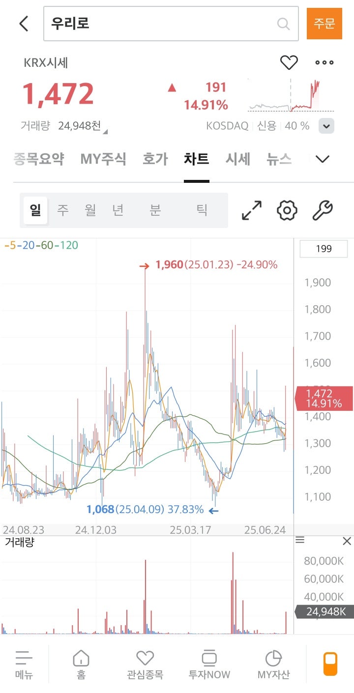354x693 pixels.
Task: Open chart settings gear icon
Action: (287, 210)
